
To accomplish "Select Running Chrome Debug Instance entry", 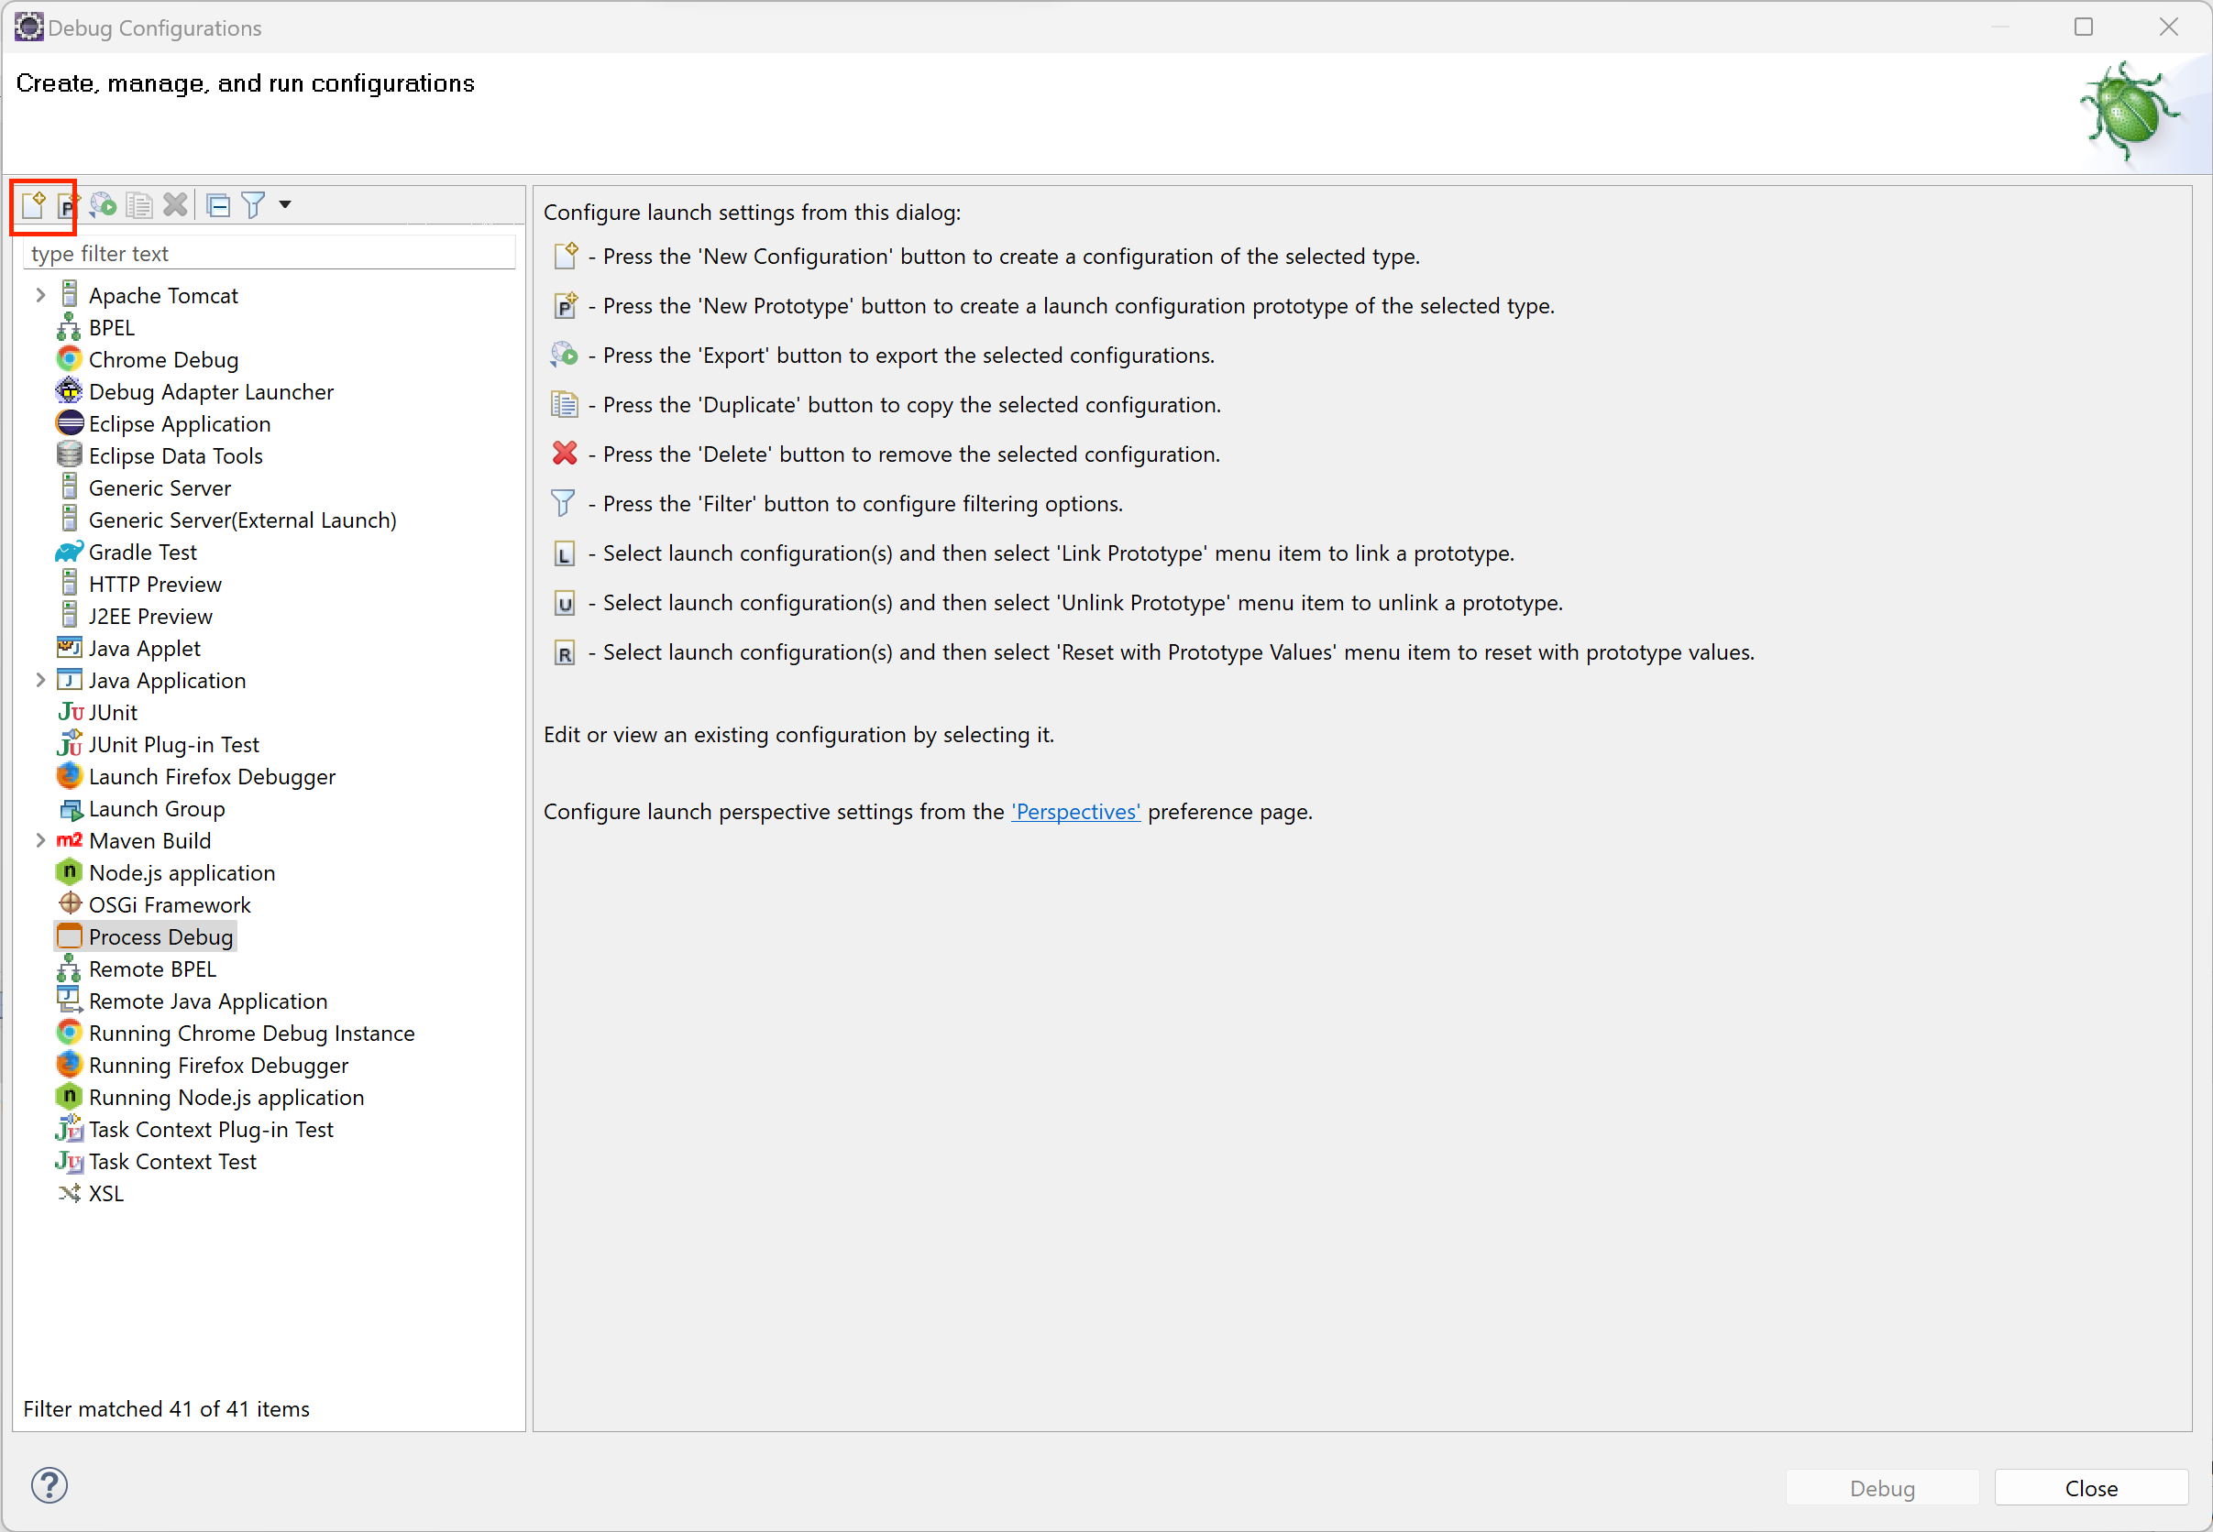I will (x=252, y=1034).
